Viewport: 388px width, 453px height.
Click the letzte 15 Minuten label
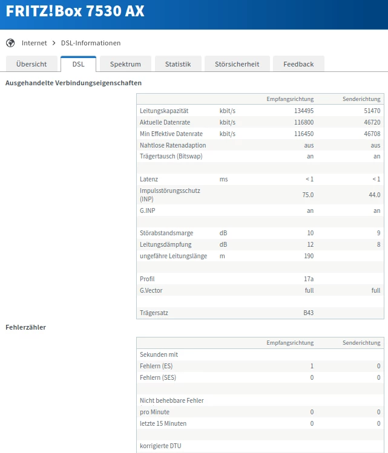(x=163, y=423)
